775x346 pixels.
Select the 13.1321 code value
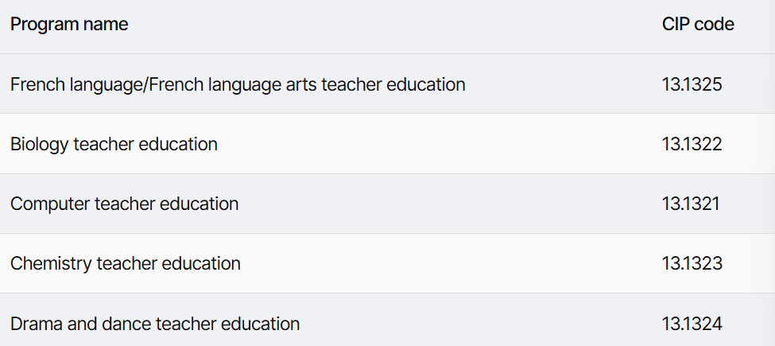pyautogui.click(x=691, y=204)
